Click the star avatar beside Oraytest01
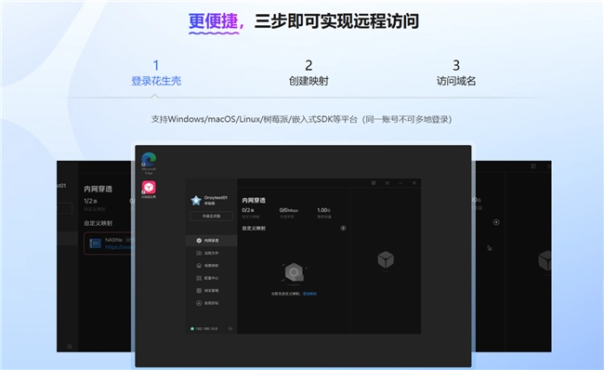This screenshot has height=370, width=604. tap(196, 200)
